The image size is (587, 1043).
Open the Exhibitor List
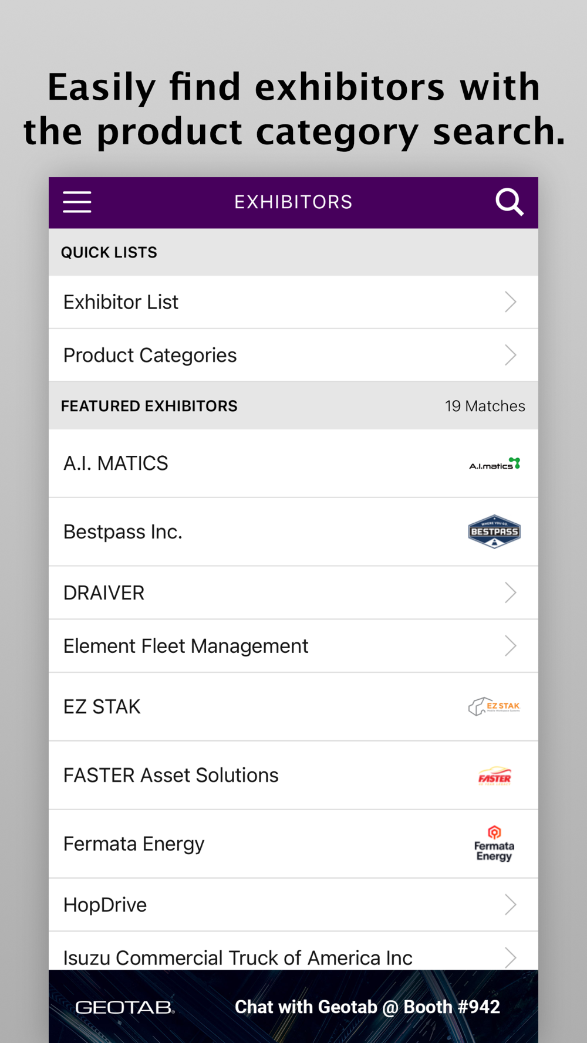point(293,302)
